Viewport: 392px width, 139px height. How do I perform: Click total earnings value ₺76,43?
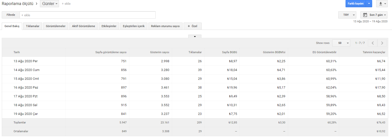tap(381, 123)
